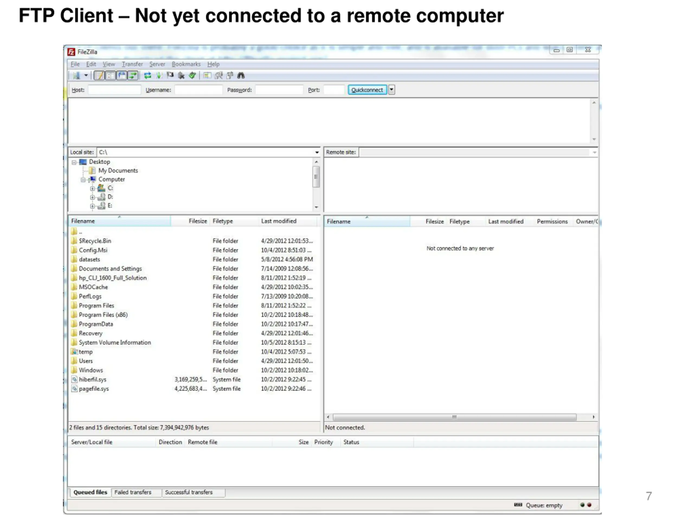Switch to the Queued files tab
Viewport: 694px width, 520px height.
(90, 492)
